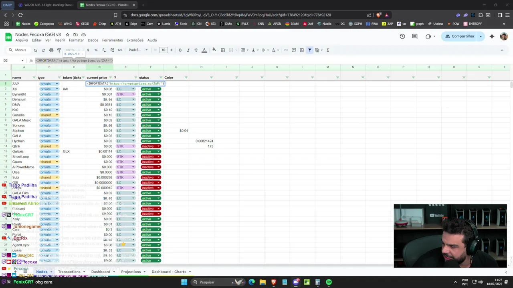
Task: Open the Dados menu
Action: 93,40
